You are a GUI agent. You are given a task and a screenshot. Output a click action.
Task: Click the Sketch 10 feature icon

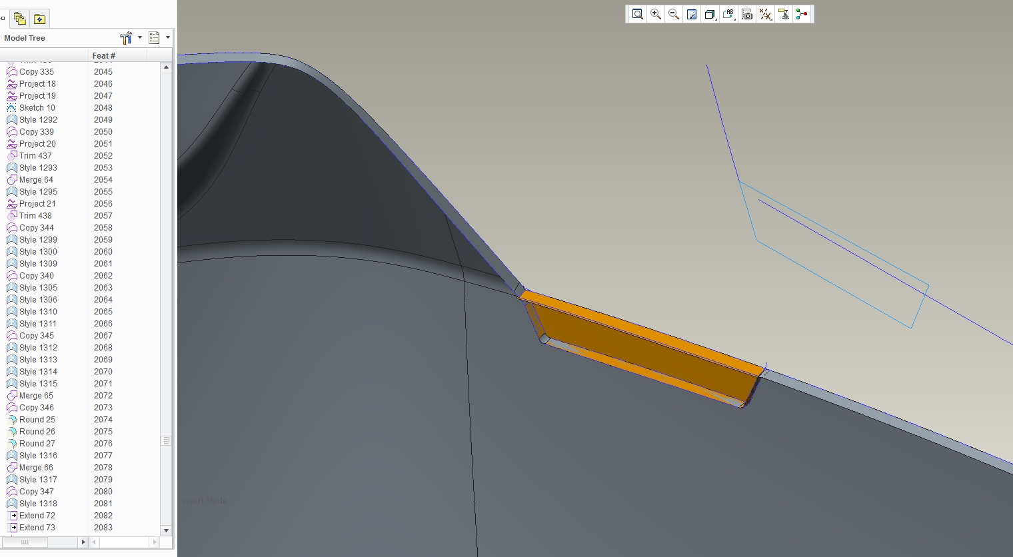pyautogui.click(x=12, y=108)
